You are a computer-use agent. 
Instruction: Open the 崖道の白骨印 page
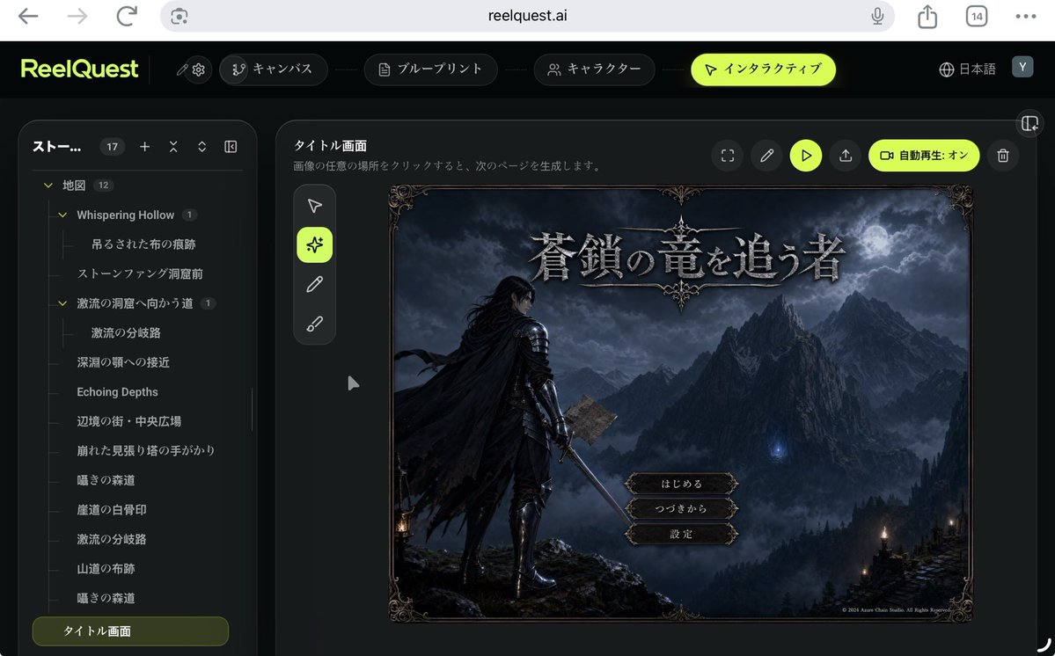(112, 509)
